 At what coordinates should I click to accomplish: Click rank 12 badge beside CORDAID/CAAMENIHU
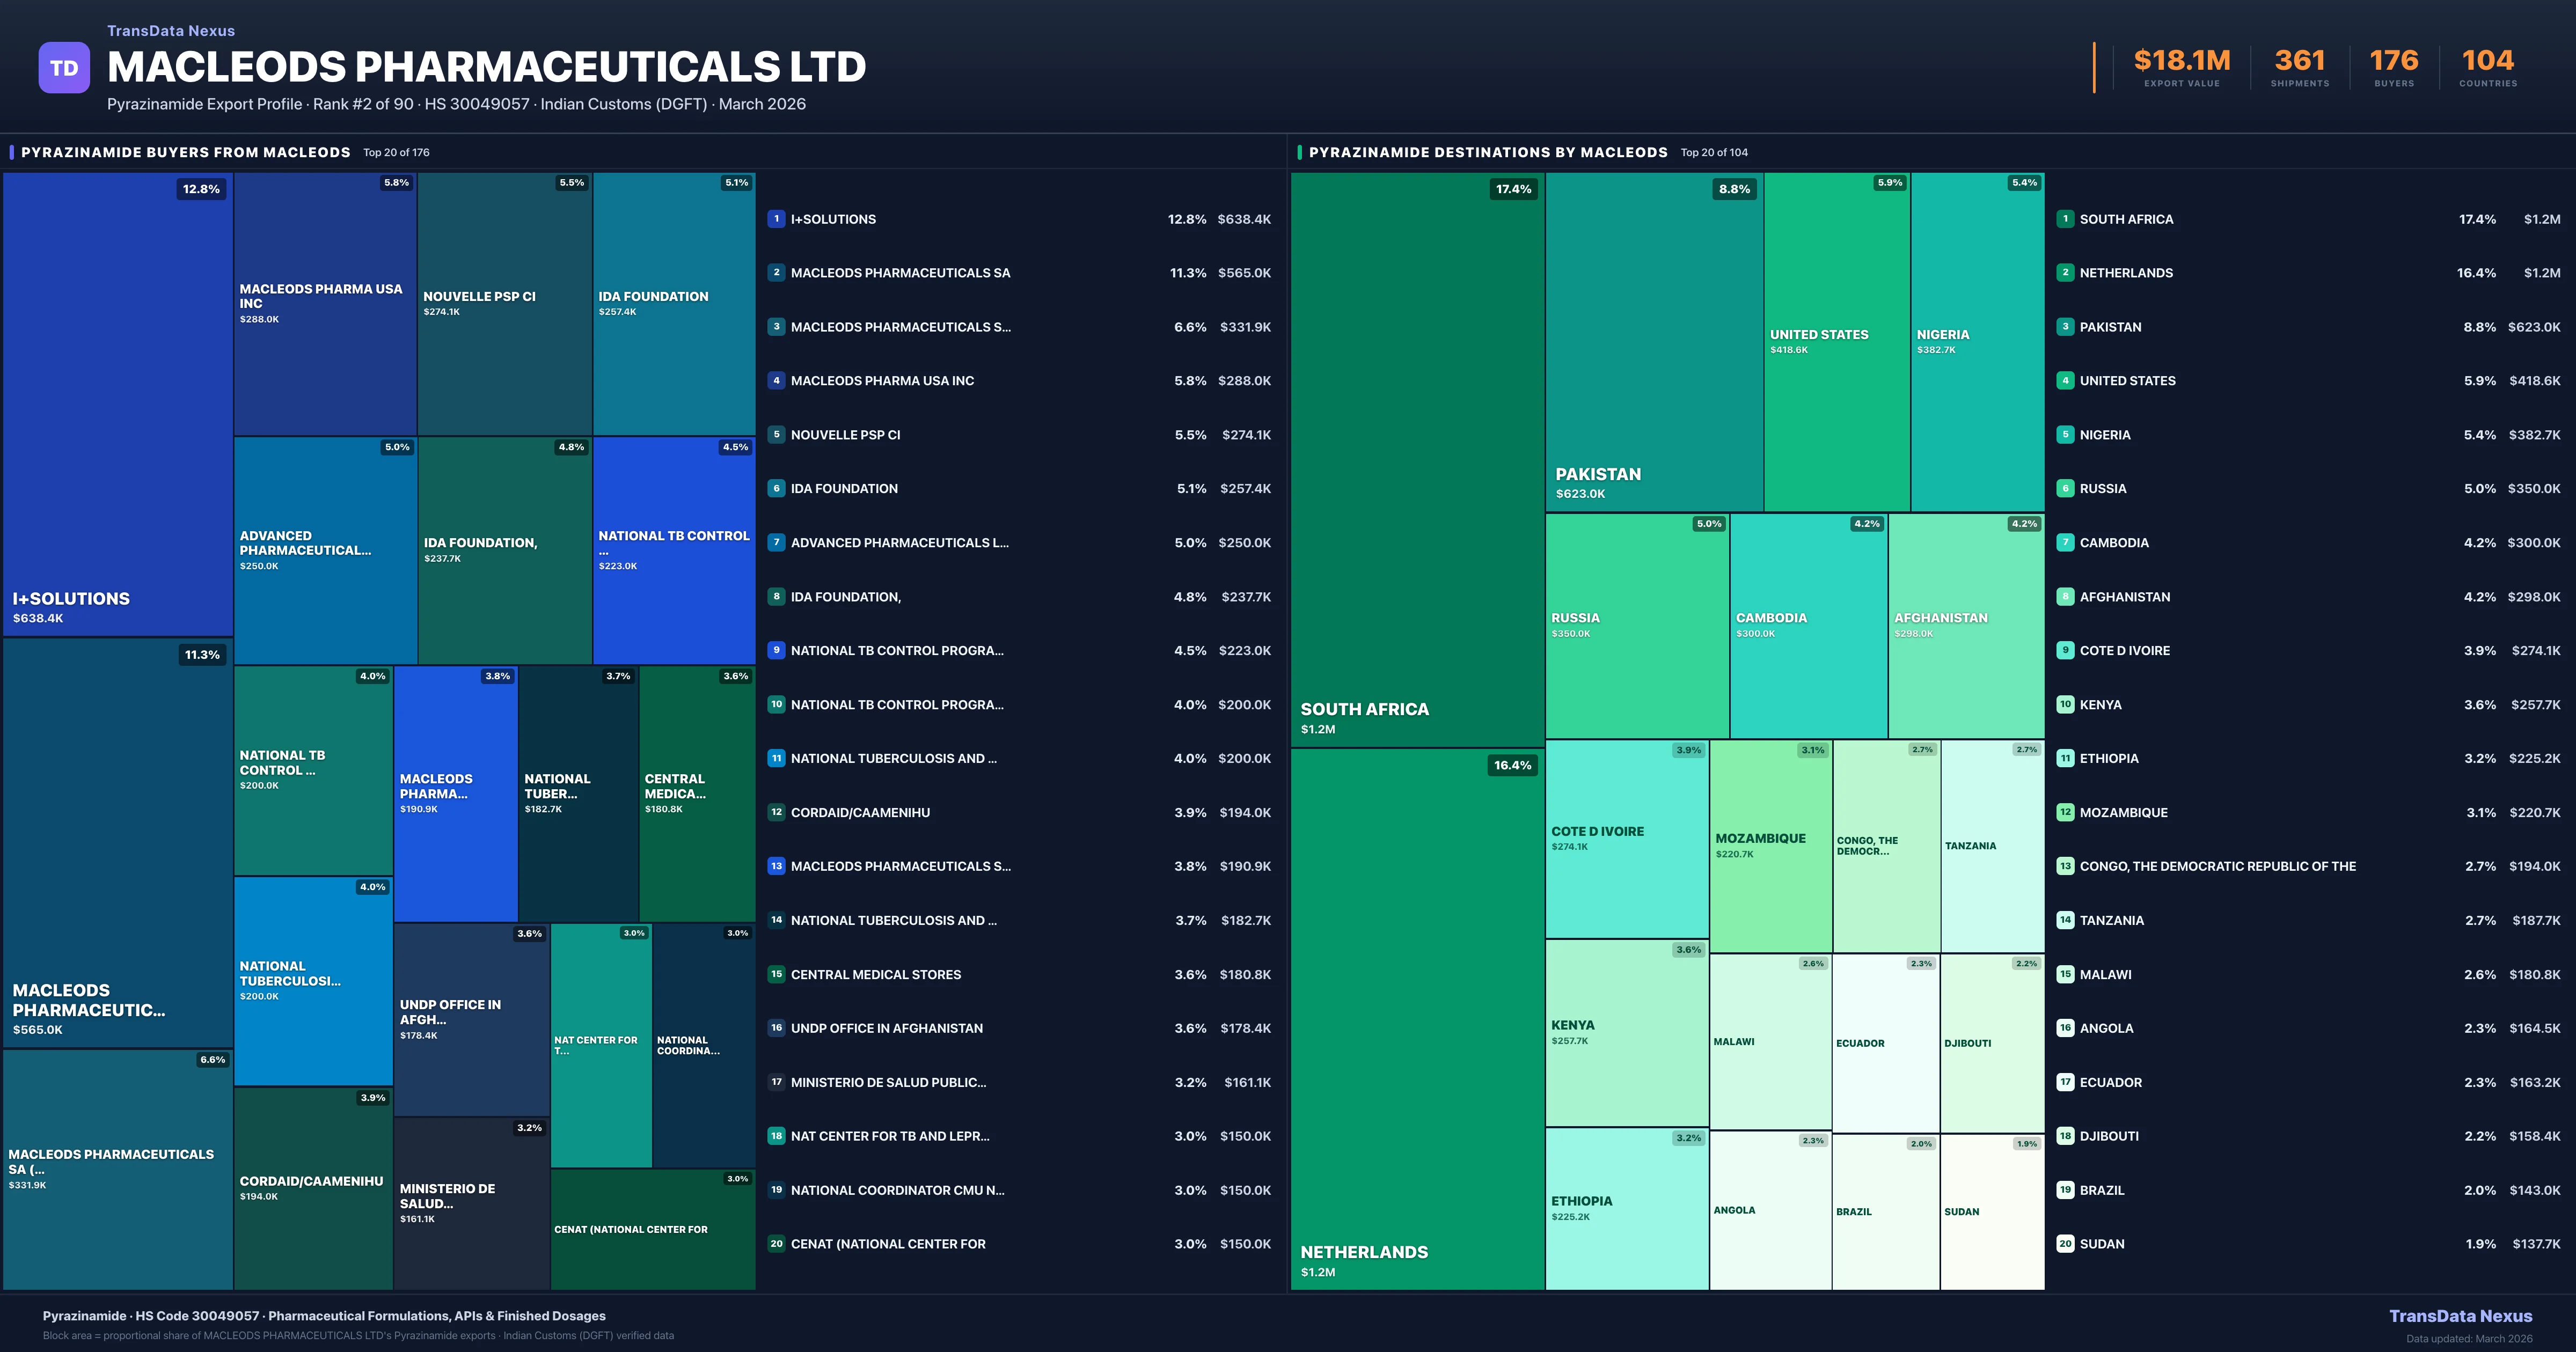776,812
